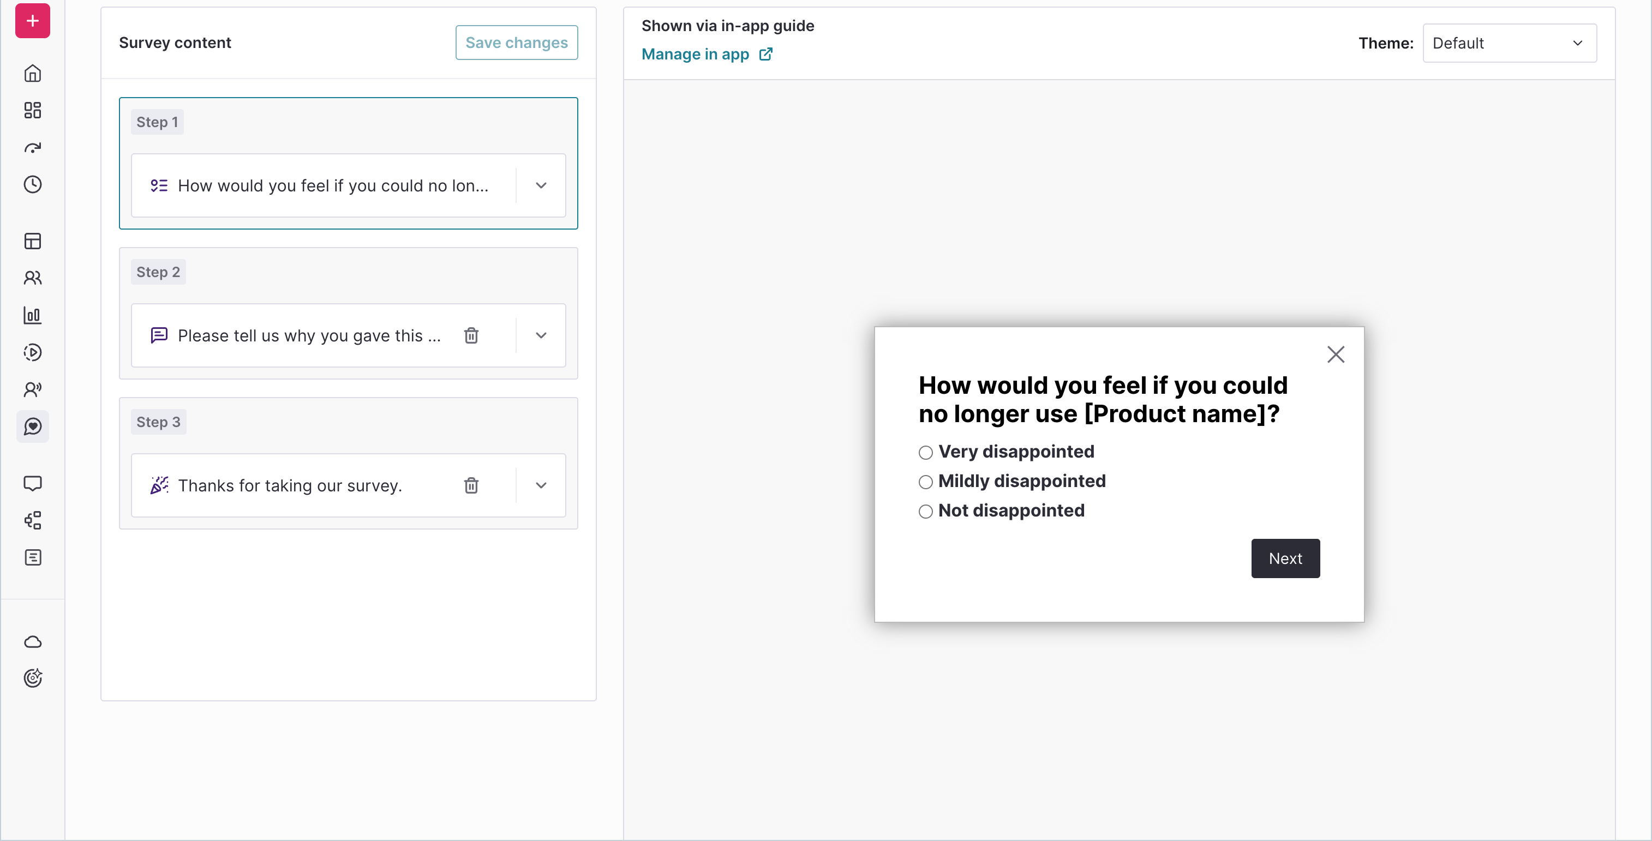Select the Step 2 label
1652x841 pixels.
[158, 272]
